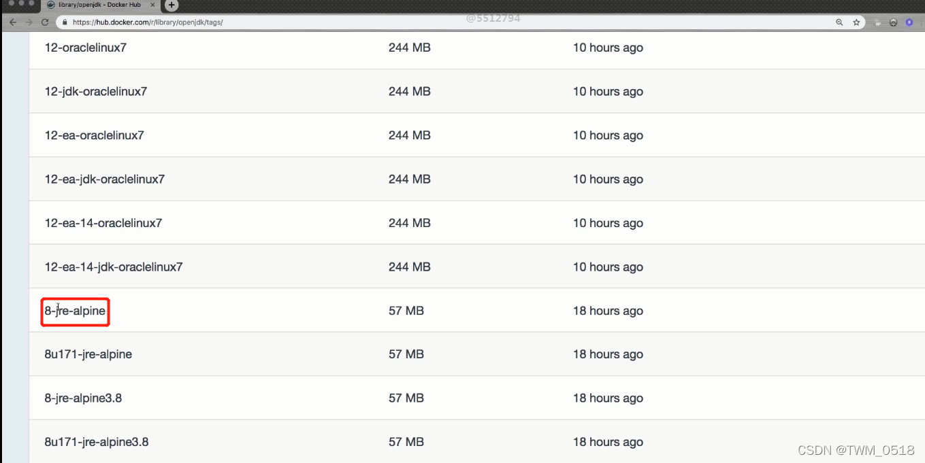The height and width of the screenshot is (463, 925).
Task: Click the 57 MB size of 8u171-jre-alpine3.8
Action: pos(406,442)
